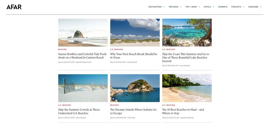
Task: Open the U.S. Beaches tag above the Texas article
Action: (116, 50)
